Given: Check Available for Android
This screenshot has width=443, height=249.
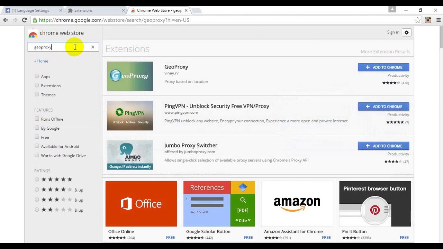Looking at the screenshot, I should [37, 146].
